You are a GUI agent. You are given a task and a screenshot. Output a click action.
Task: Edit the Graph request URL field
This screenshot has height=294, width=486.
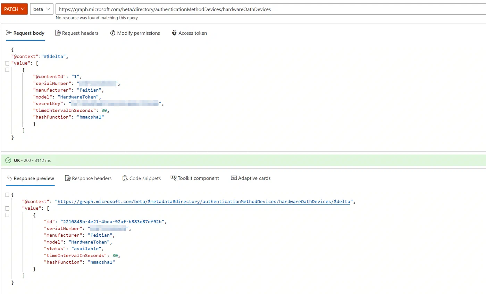271,9
